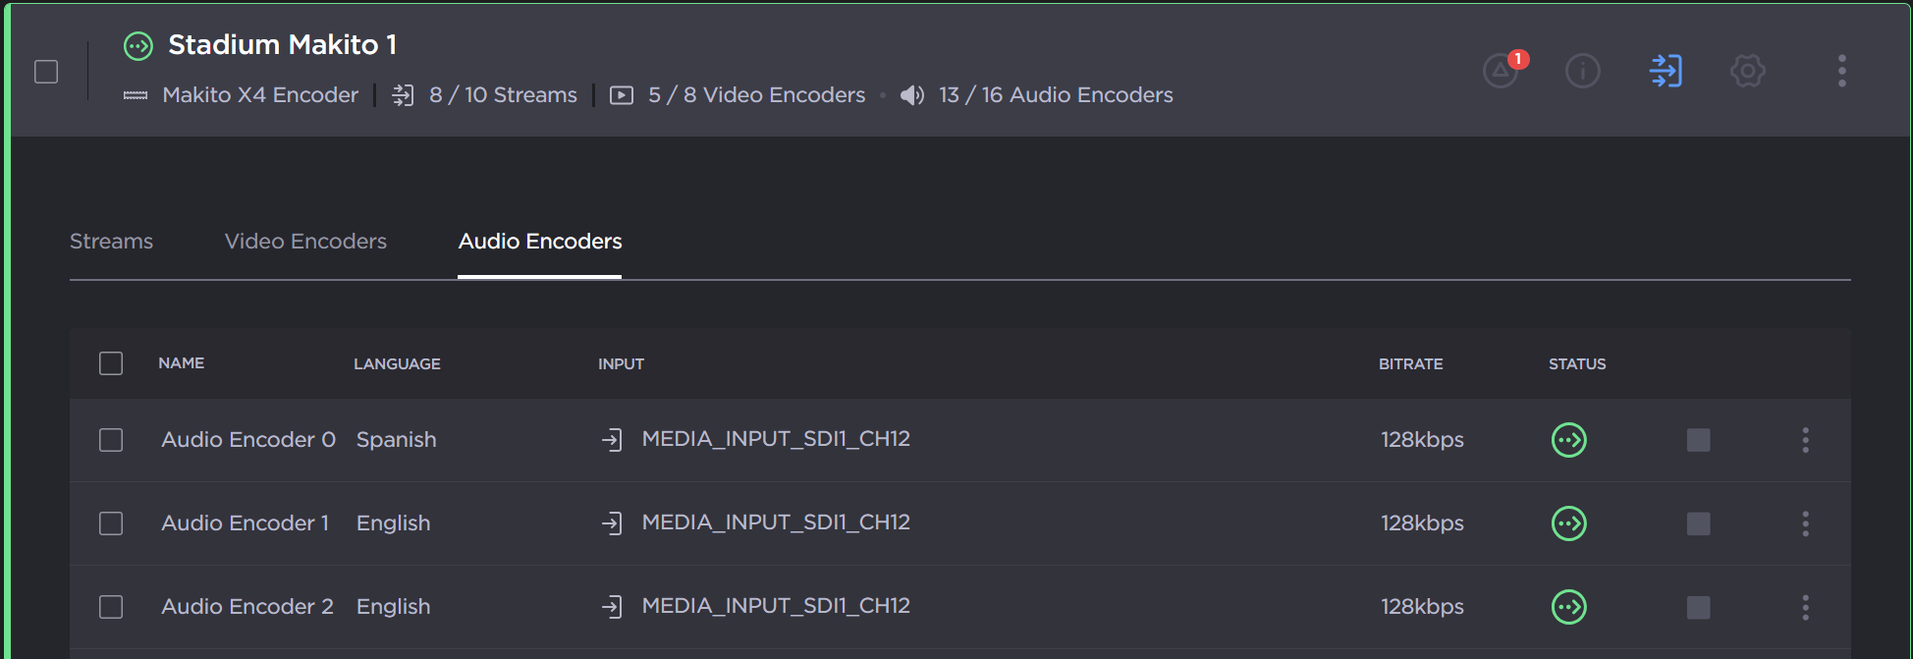Tick the checkbox beside Audio Encoder 2
The width and height of the screenshot is (1913, 659).
pyautogui.click(x=111, y=607)
